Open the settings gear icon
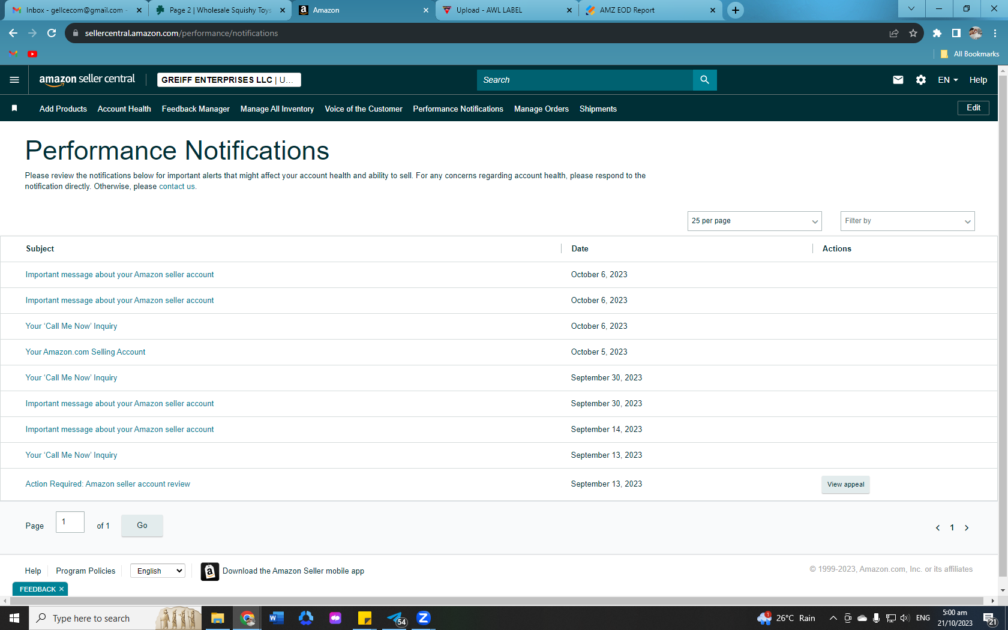The image size is (1008, 630). click(x=921, y=80)
